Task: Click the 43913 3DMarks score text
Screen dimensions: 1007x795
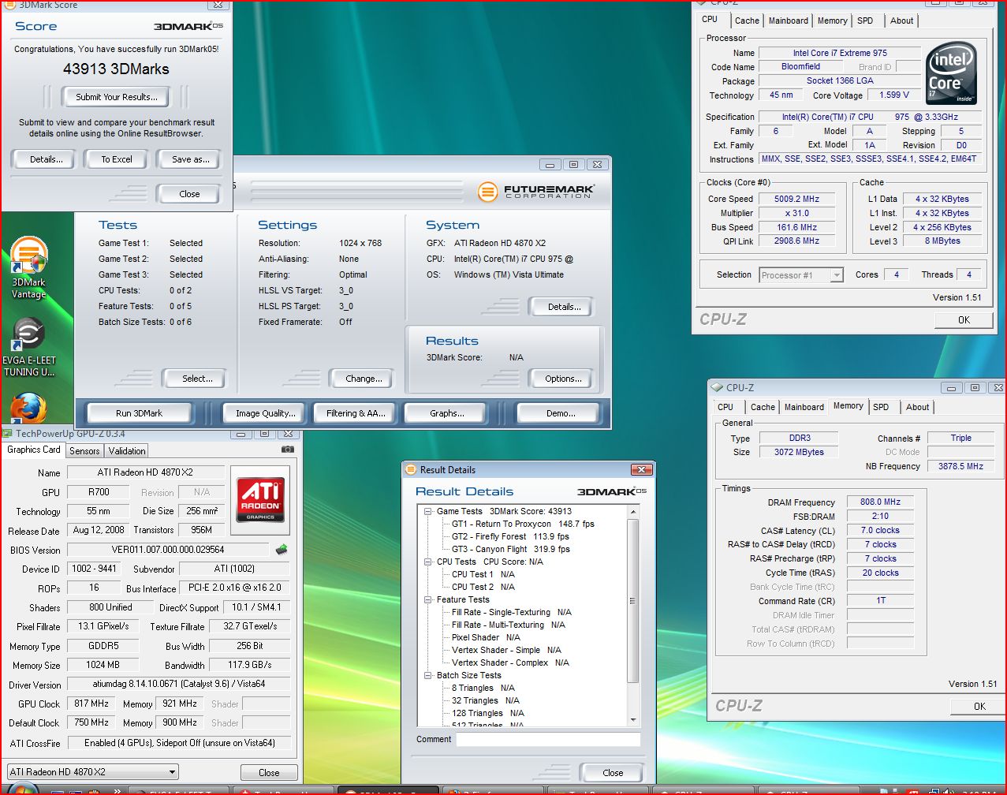Action: coord(116,69)
